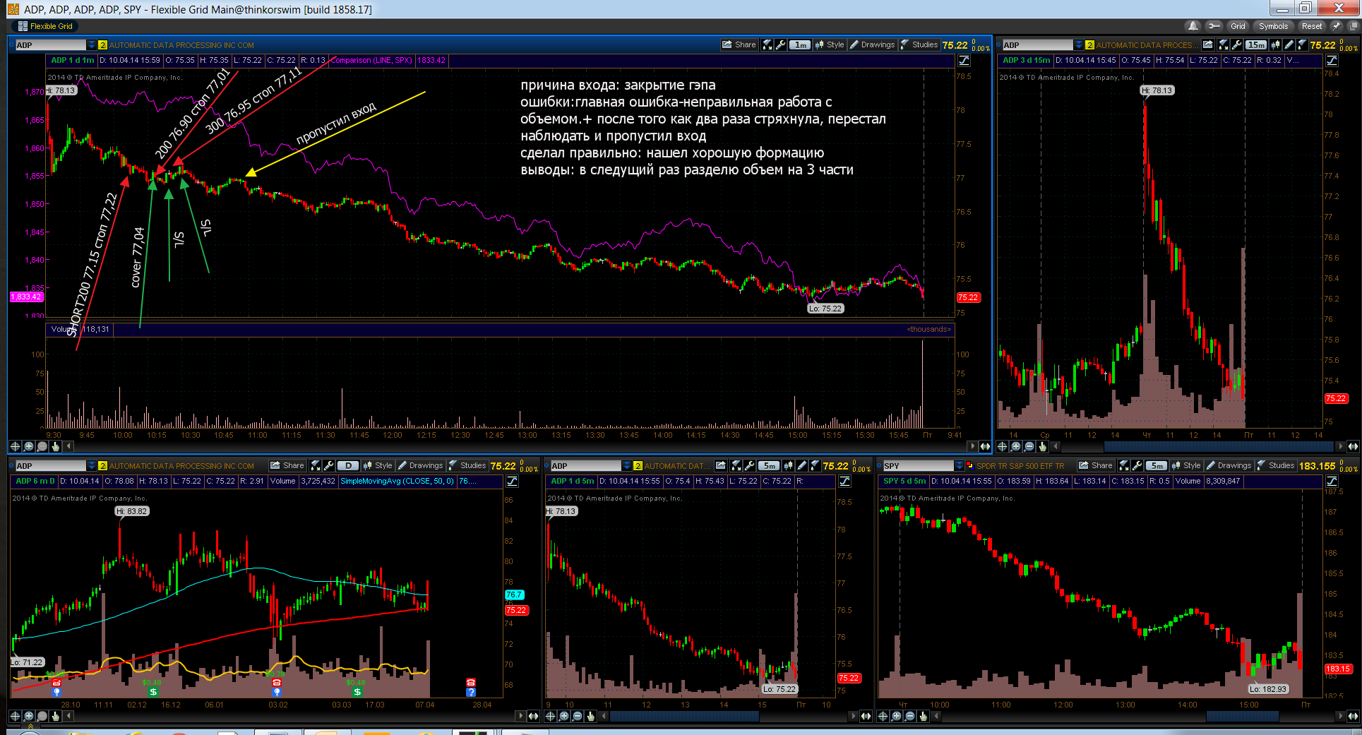Toggle status line icon on ADP 5m chart
The image size is (1362, 735).
[x=844, y=482]
